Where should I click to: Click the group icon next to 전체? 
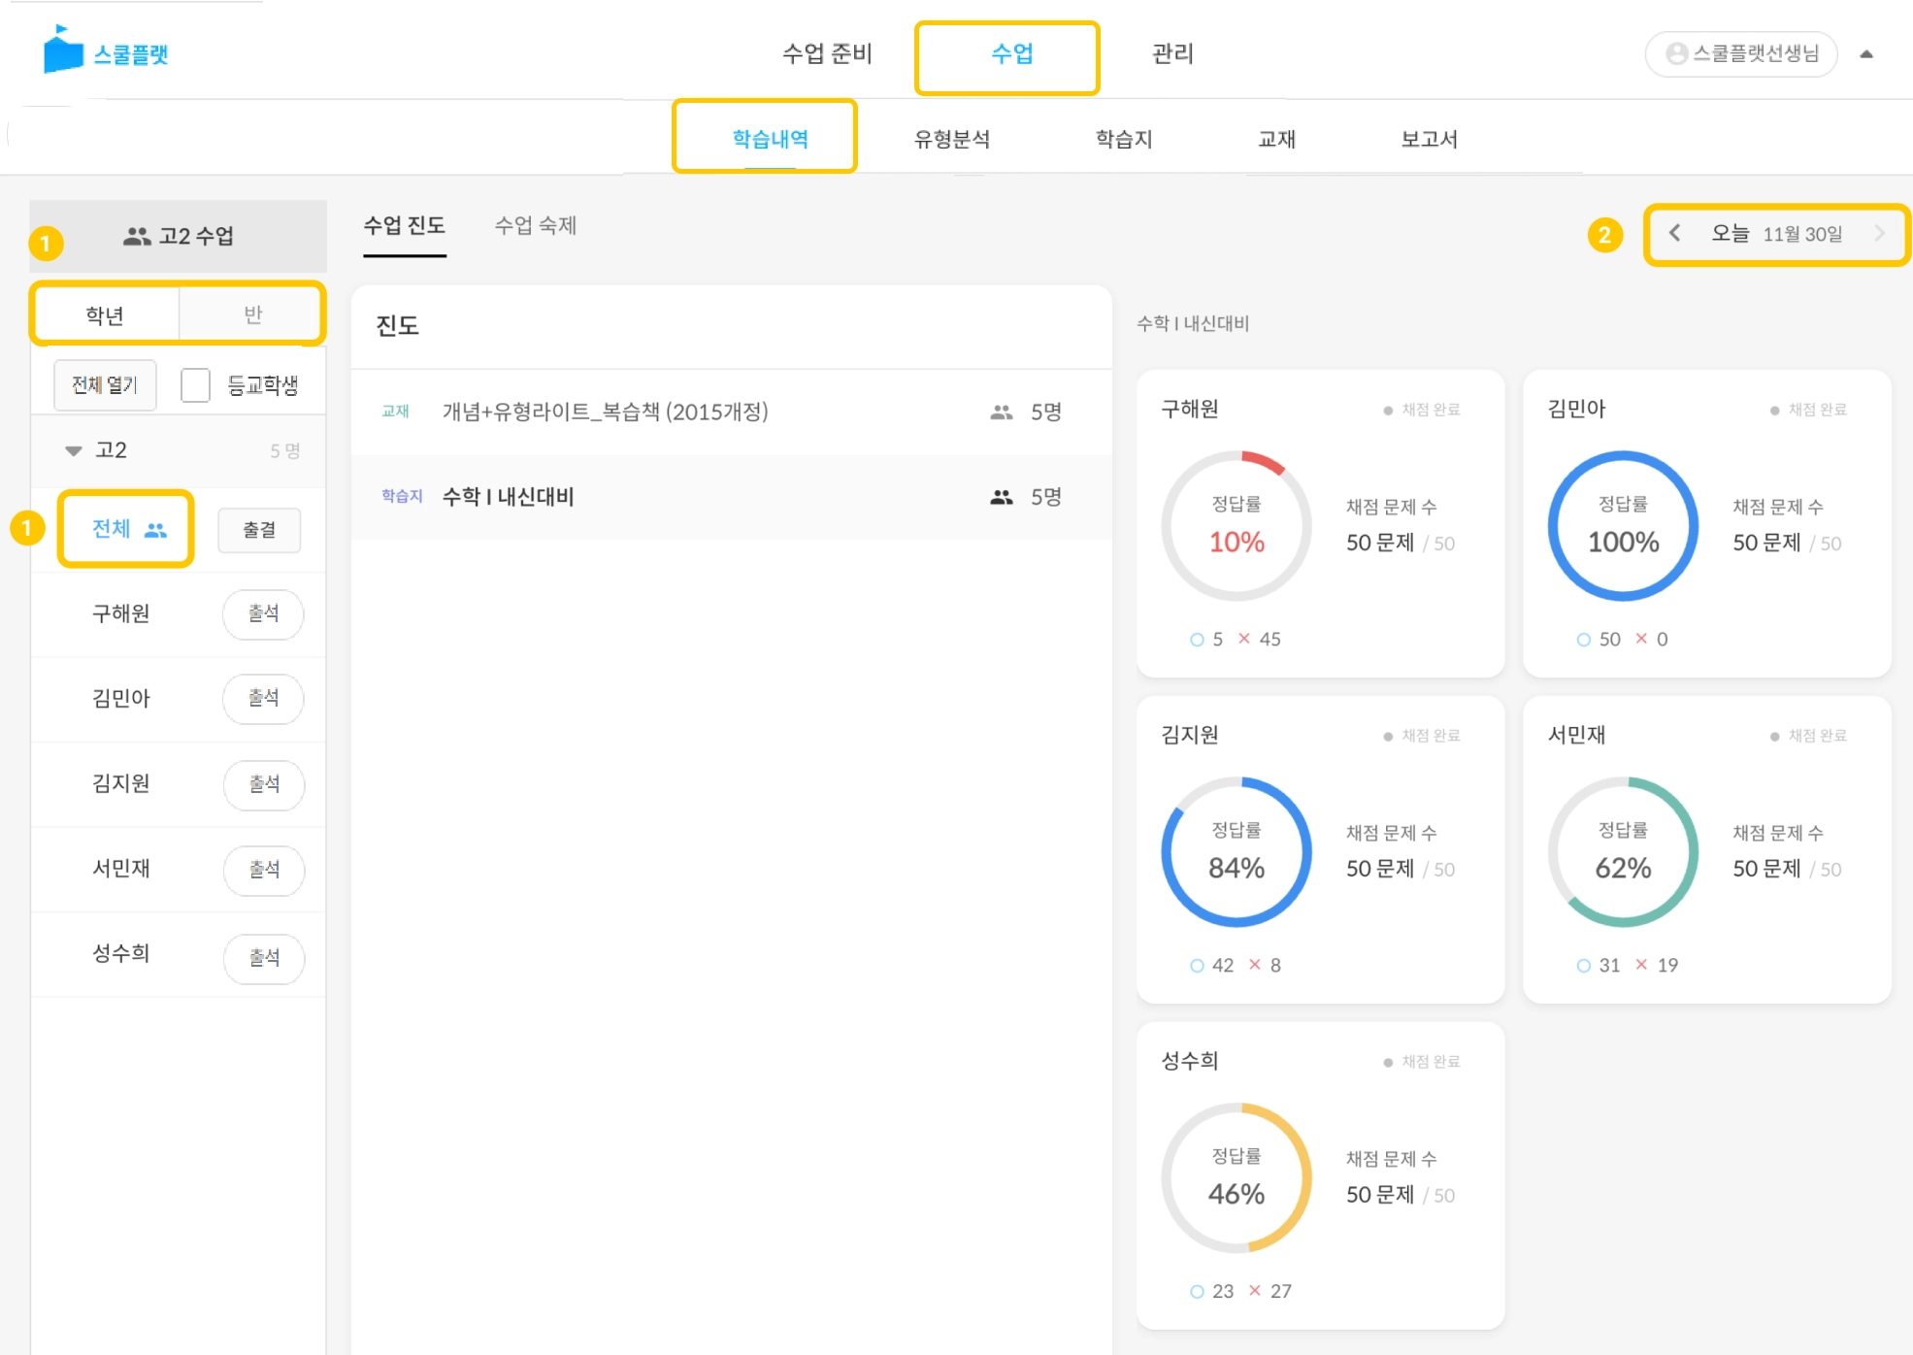click(x=155, y=530)
